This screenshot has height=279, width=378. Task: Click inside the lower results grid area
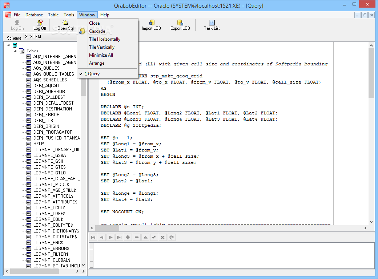click(233, 255)
